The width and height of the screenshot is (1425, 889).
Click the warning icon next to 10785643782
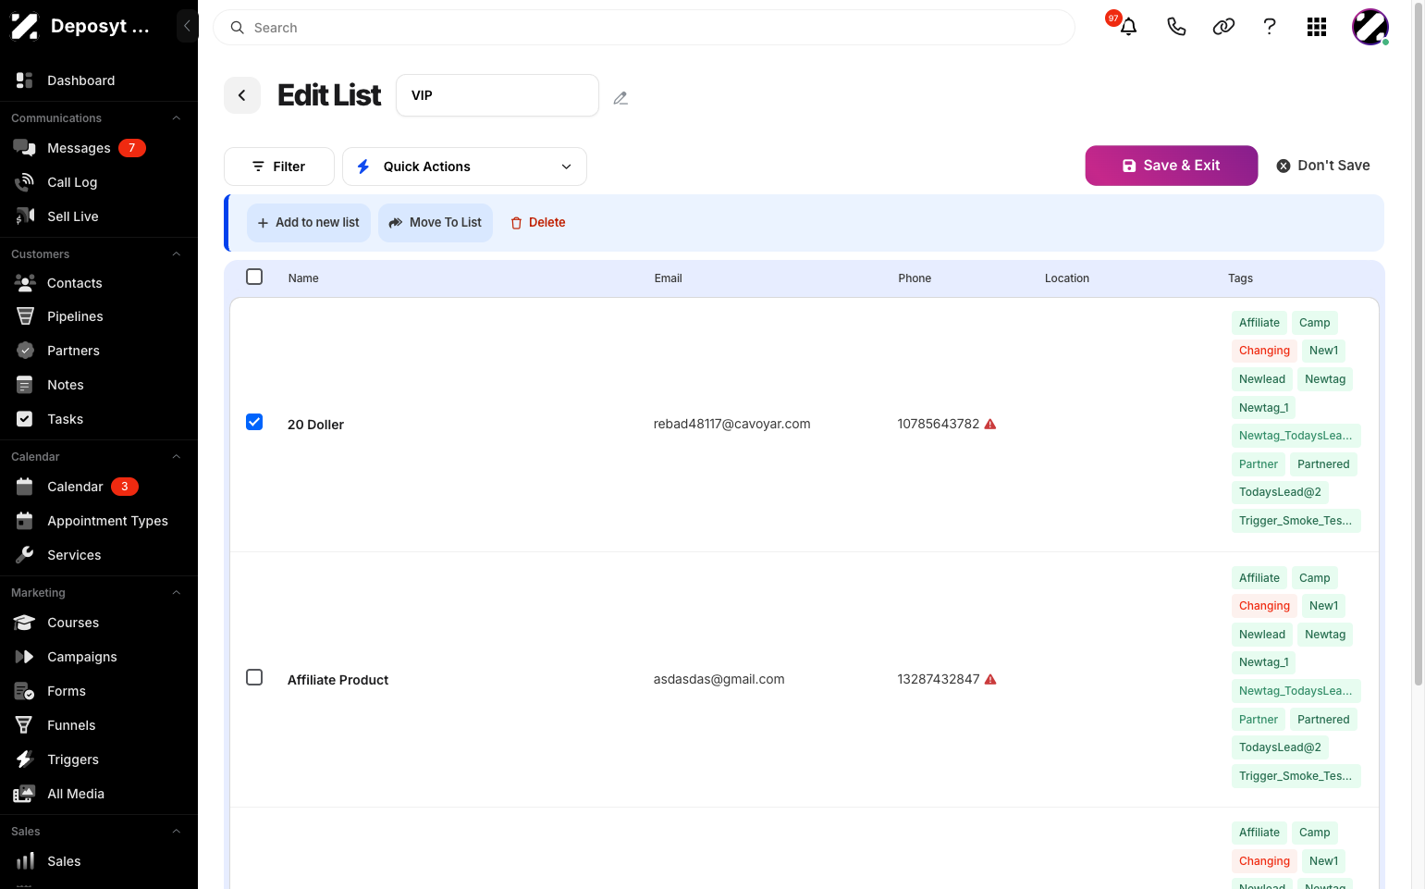[990, 424]
